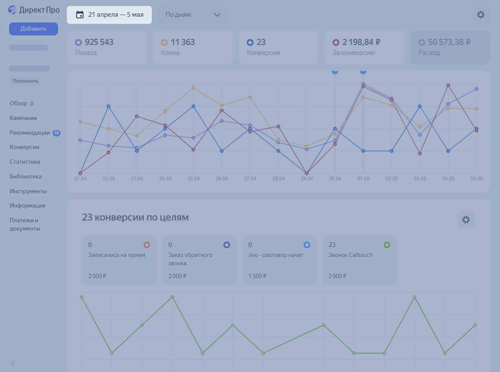Click the Пополнить button
Image resolution: width=500 pixels, height=372 pixels.
click(26, 81)
